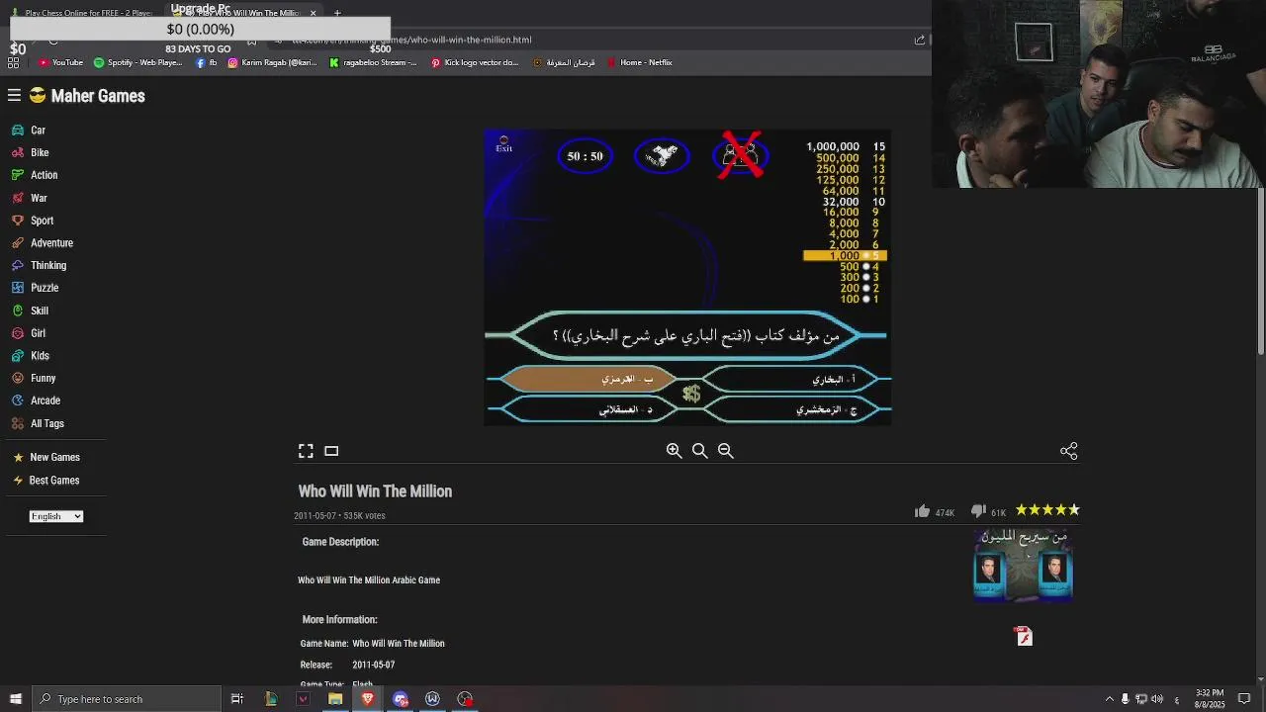Zoom in the game frame
This screenshot has height=712, width=1266.
coord(674,451)
